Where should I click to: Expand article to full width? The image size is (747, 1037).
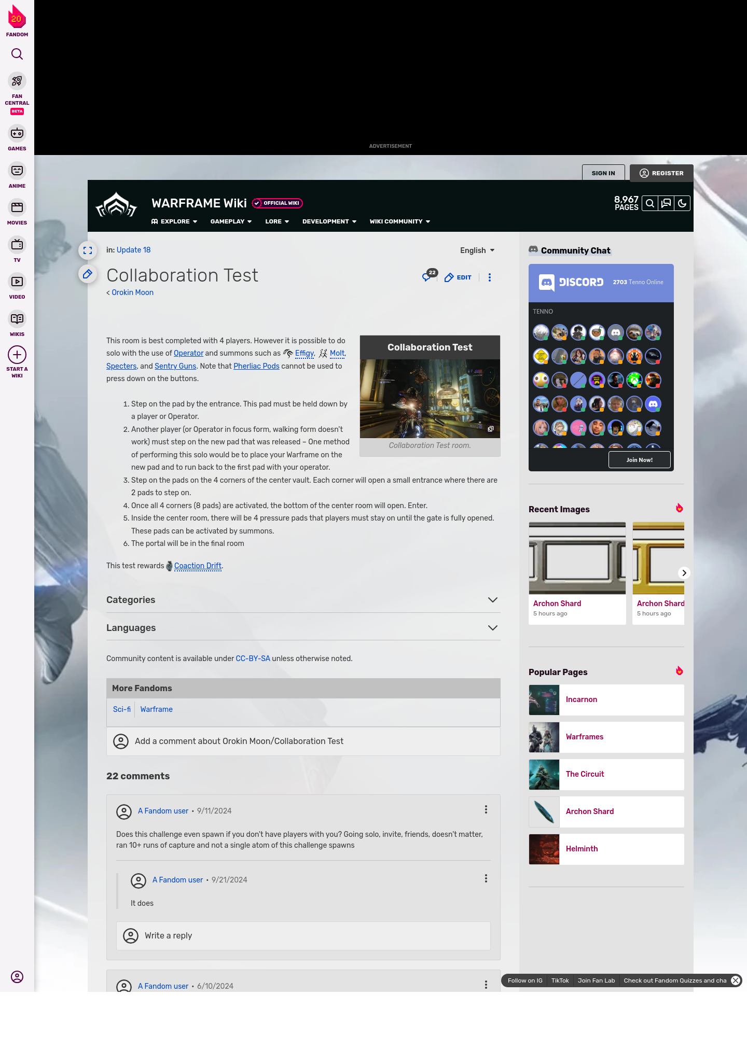click(x=88, y=250)
